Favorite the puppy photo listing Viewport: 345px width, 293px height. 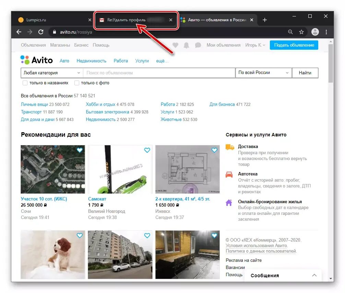80,235
